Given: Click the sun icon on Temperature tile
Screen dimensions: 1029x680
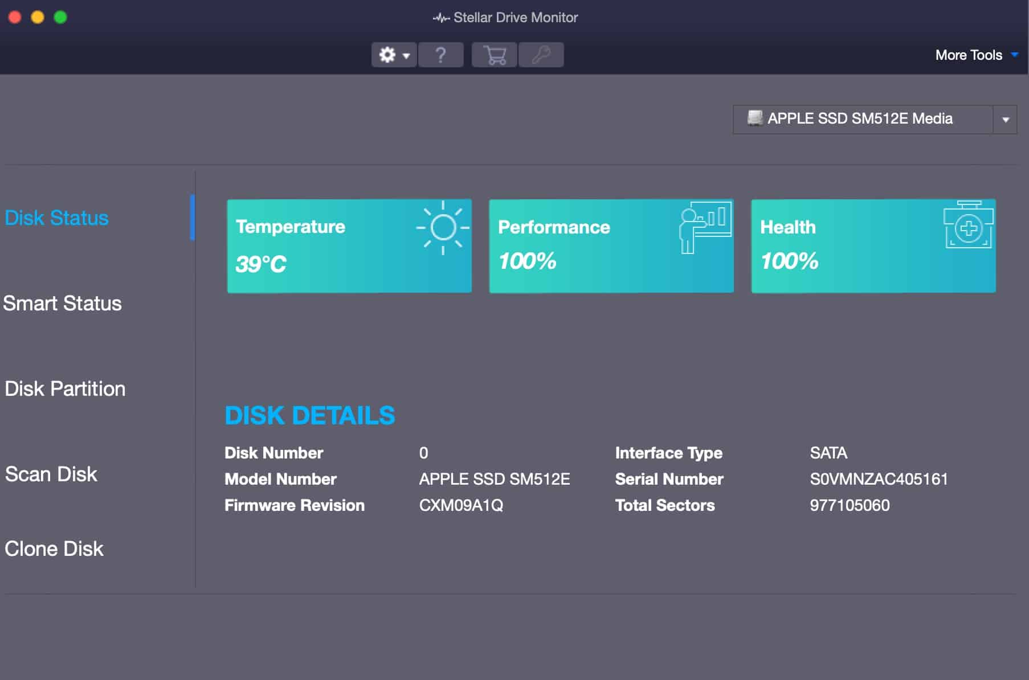Looking at the screenshot, I should click(442, 227).
